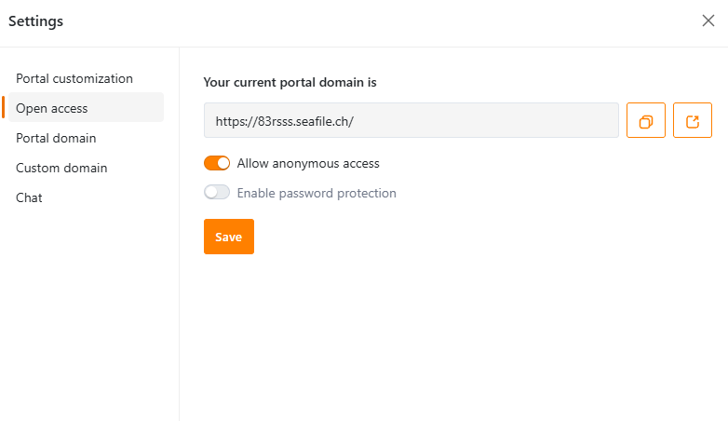
Task: Click the "Allow anonymous access" label text
Action: [x=308, y=164]
